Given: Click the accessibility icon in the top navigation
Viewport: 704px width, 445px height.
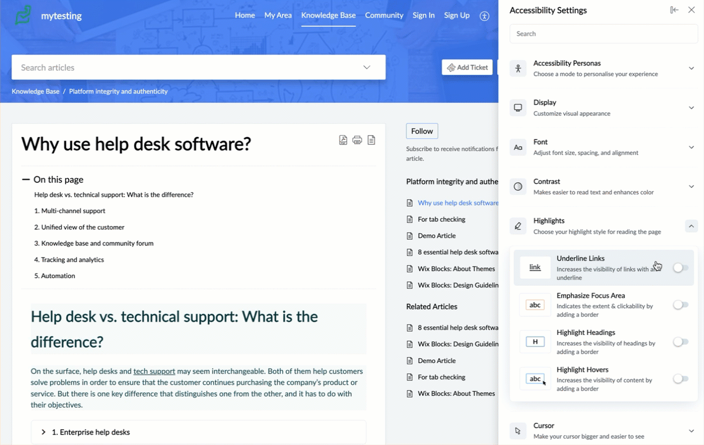Looking at the screenshot, I should click(484, 16).
